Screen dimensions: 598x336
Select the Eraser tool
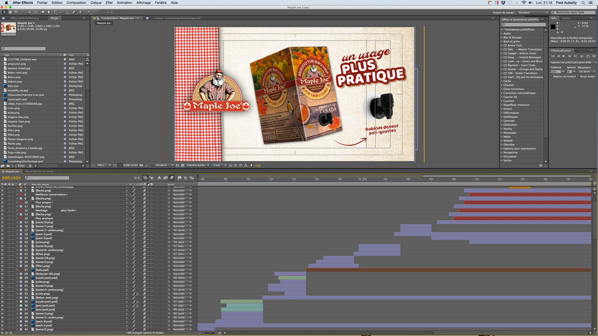74,12
